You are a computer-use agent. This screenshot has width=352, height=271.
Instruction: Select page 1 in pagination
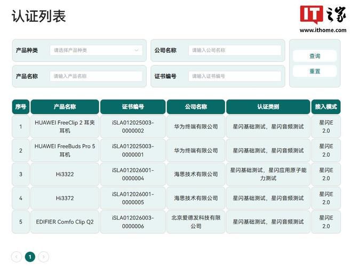[x=30, y=257]
